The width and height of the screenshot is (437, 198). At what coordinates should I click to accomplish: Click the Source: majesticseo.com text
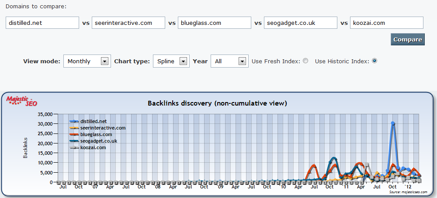pyautogui.click(x=408, y=192)
